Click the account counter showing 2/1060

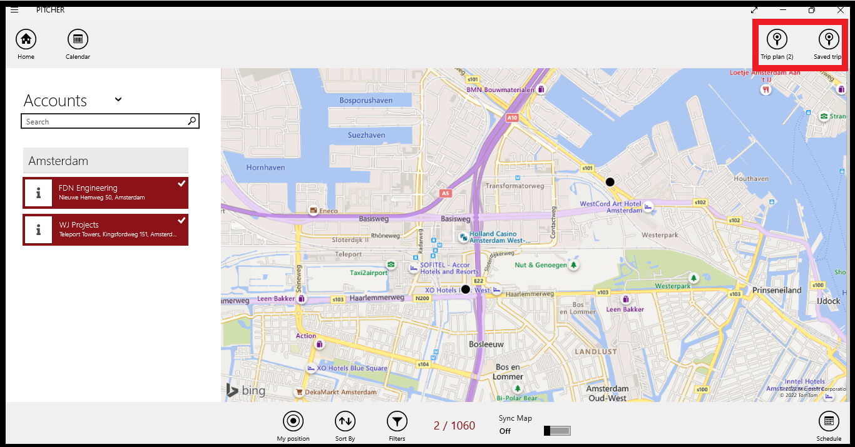pyautogui.click(x=454, y=425)
